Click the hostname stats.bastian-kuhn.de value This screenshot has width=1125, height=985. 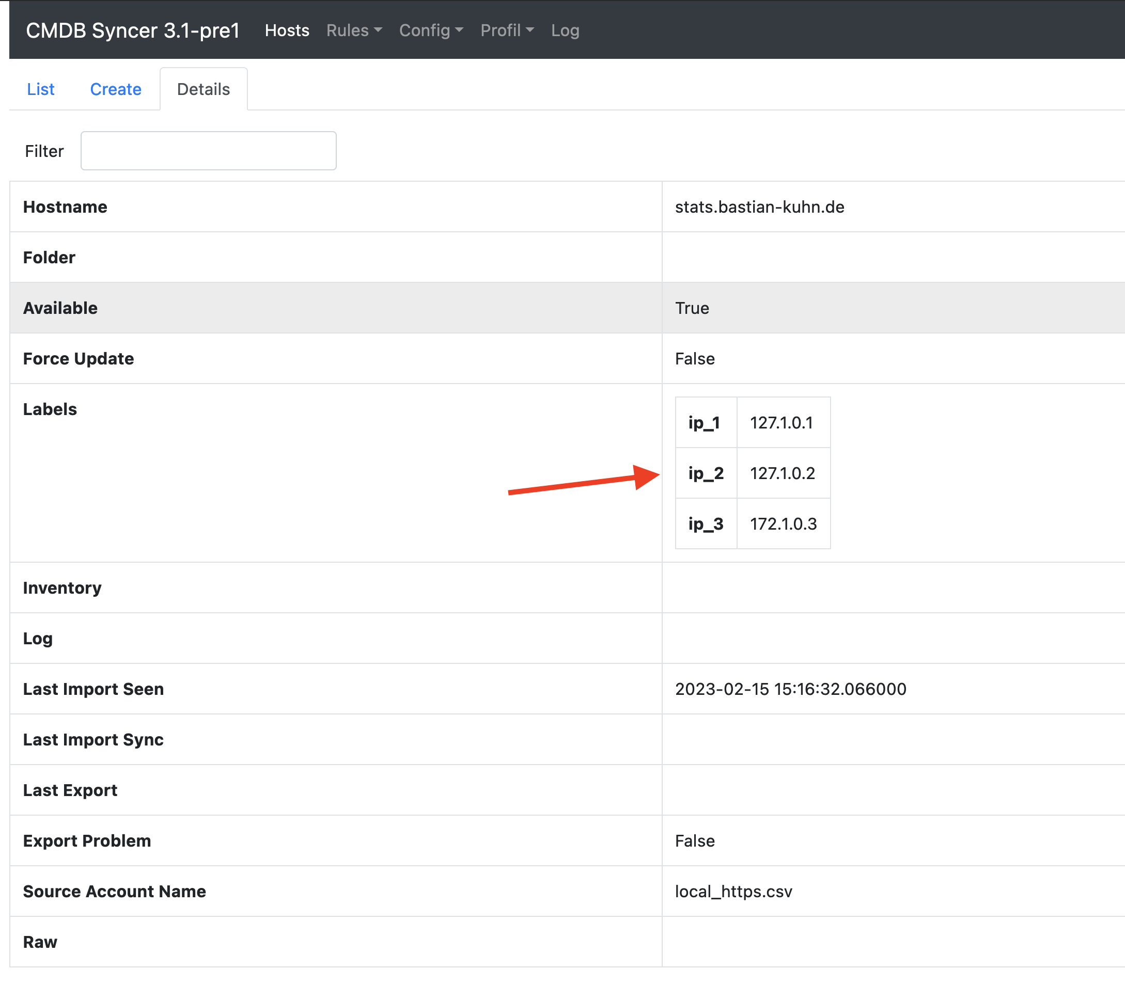(x=759, y=206)
